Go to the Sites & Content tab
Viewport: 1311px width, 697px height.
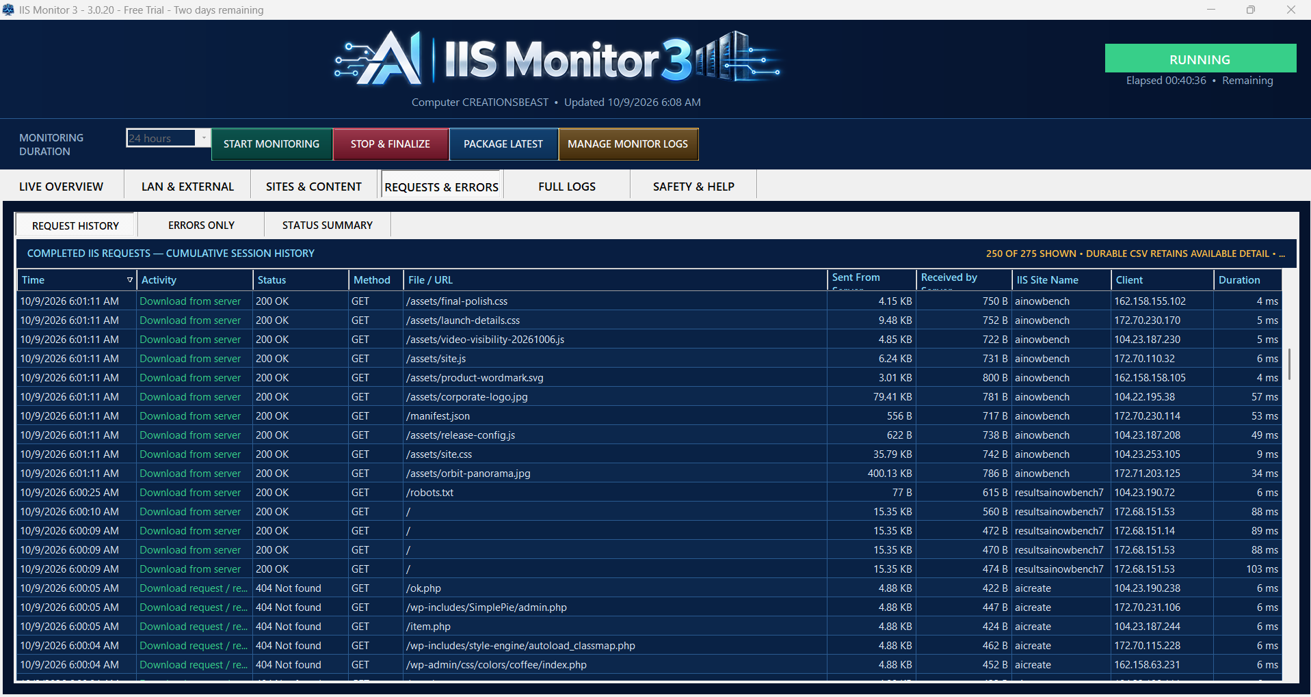[314, 187]
